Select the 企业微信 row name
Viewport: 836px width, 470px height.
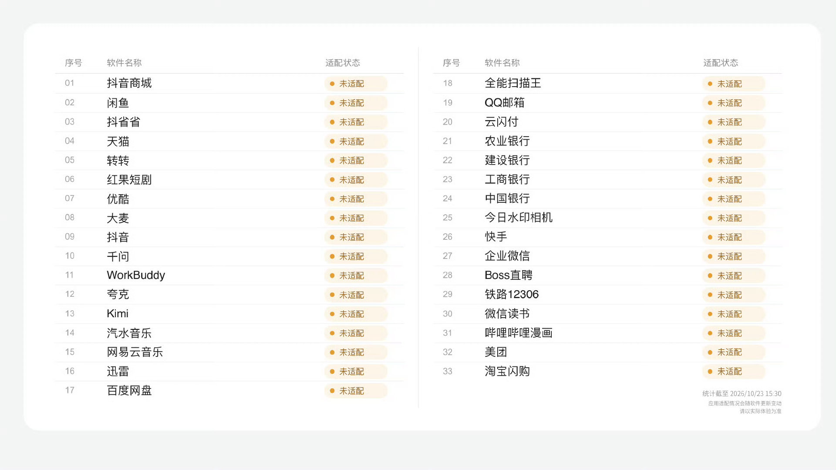(x=507, y=256)
